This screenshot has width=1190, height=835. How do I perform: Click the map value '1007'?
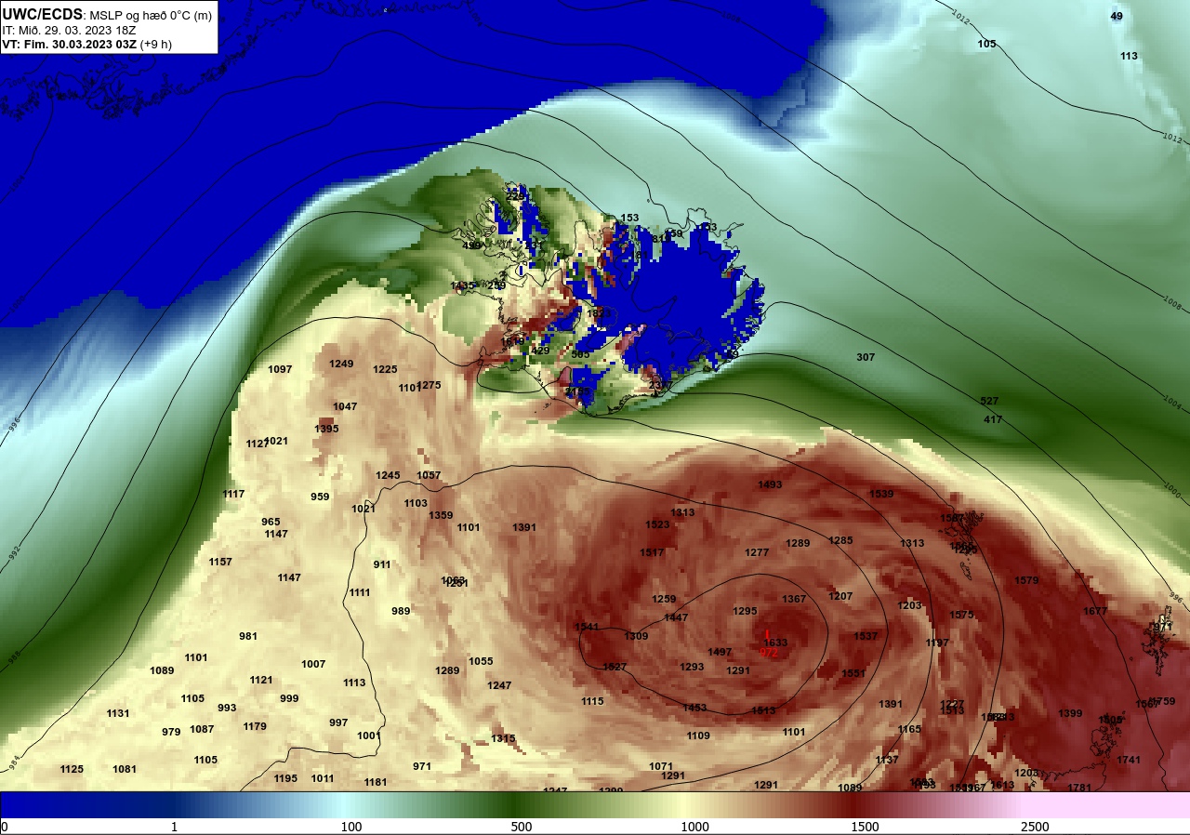[313, 664]
